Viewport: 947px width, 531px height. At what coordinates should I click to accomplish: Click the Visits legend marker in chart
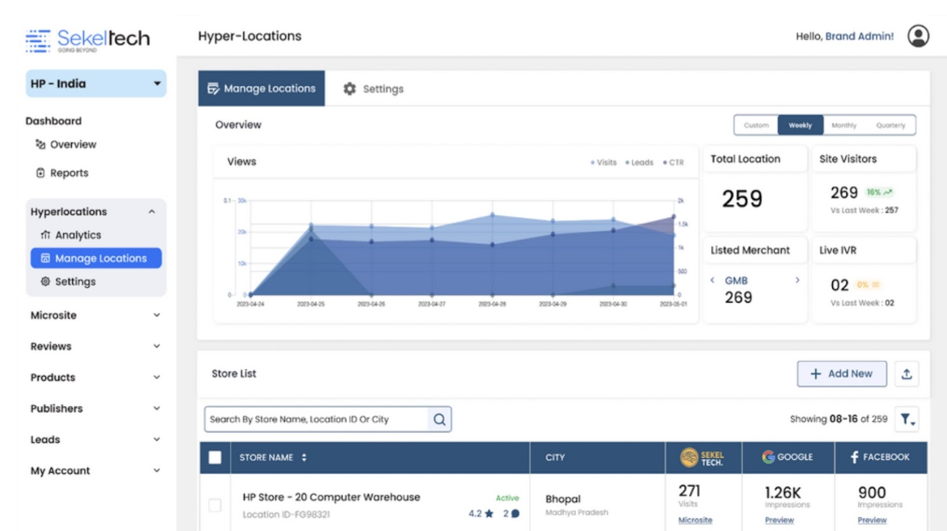593,162
